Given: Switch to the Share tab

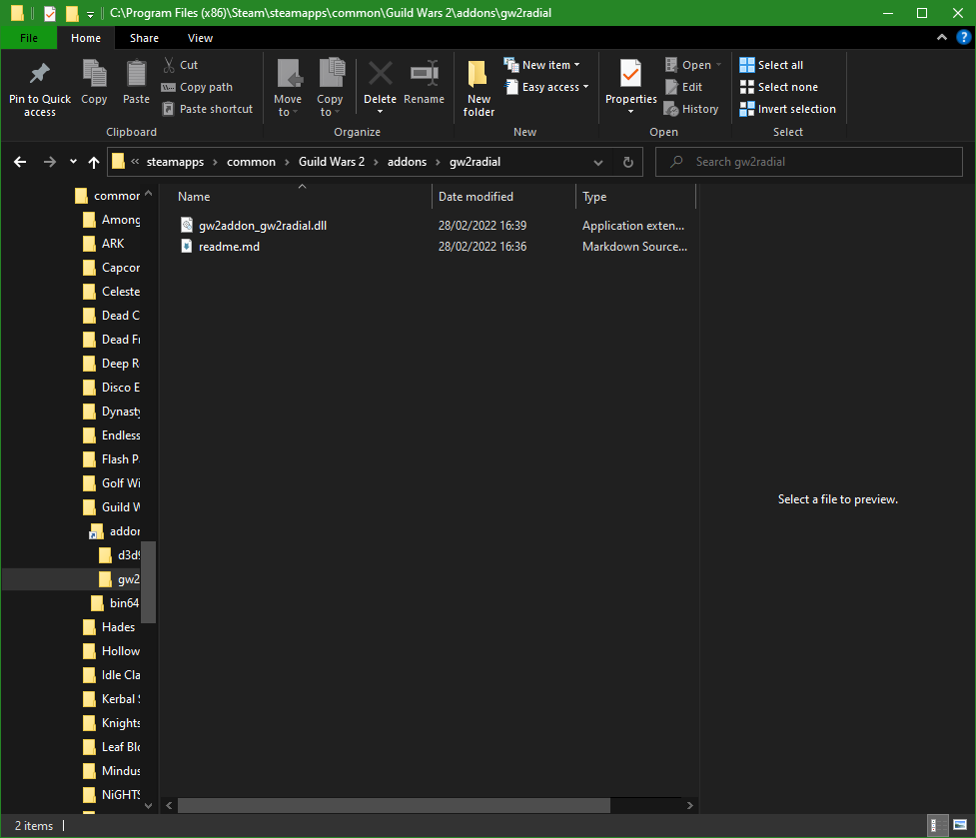Looking at the screenshot, I should click(x=144, y=37).
